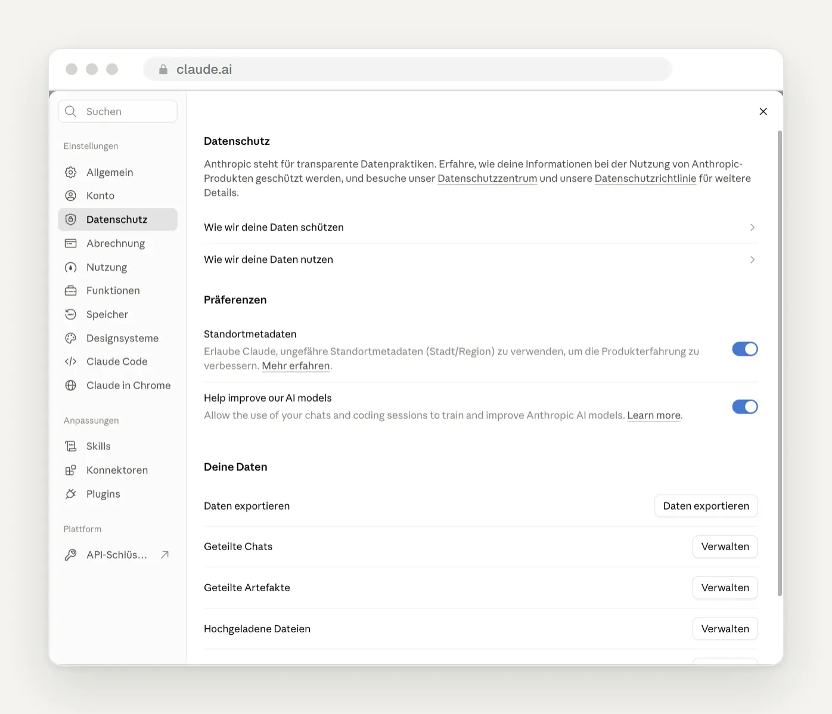Open the Nutzung settings page
This screenshot has height=714, width=832.
[117, 267]
